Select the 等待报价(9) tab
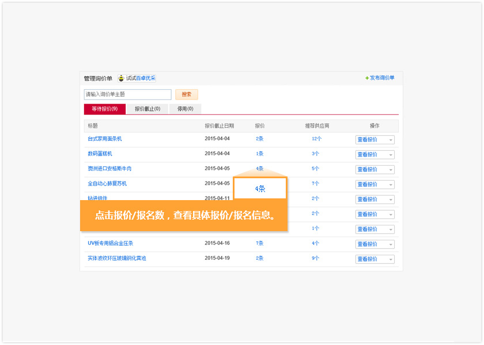Image resolution: width=484 pixels, height=345 pixels. (x=105, y=109)
